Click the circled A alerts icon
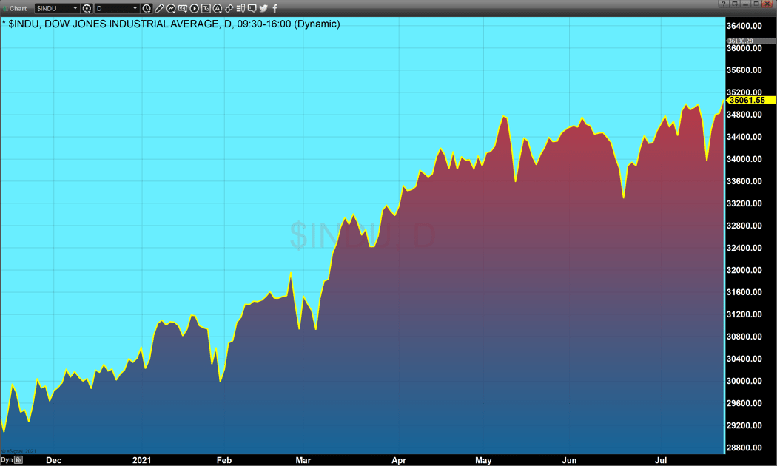Image resolution: width=777 pixels, height=466 pixels. (x=217, y=8)
